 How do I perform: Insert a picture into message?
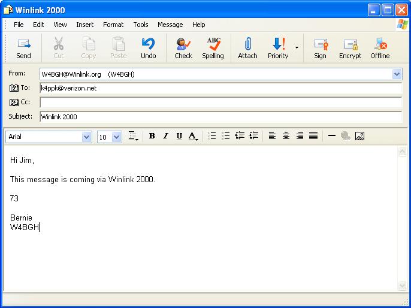[359, 136]
